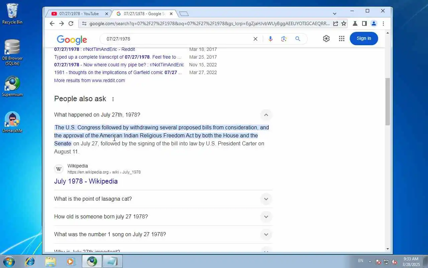The height and width of the screenshot is (268, 428).
Task: Click the Google logo
Action: 72,40
